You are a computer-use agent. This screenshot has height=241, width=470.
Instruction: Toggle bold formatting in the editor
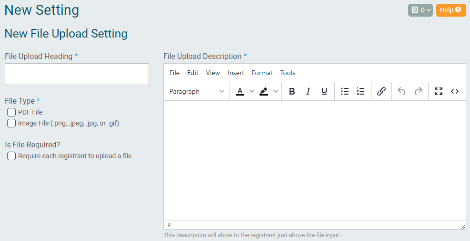point(291,91)
